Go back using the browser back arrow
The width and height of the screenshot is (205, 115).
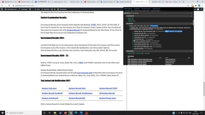click(x=2, y=6)
